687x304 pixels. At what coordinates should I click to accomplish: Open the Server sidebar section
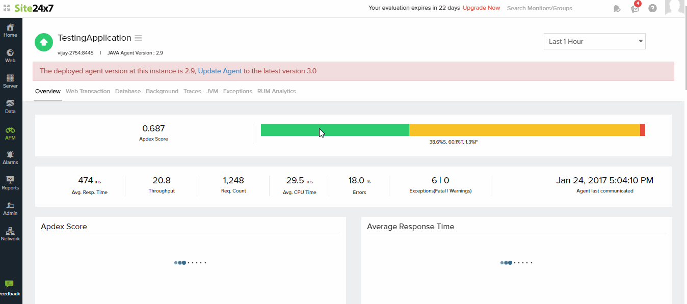(x=10, y=80)
